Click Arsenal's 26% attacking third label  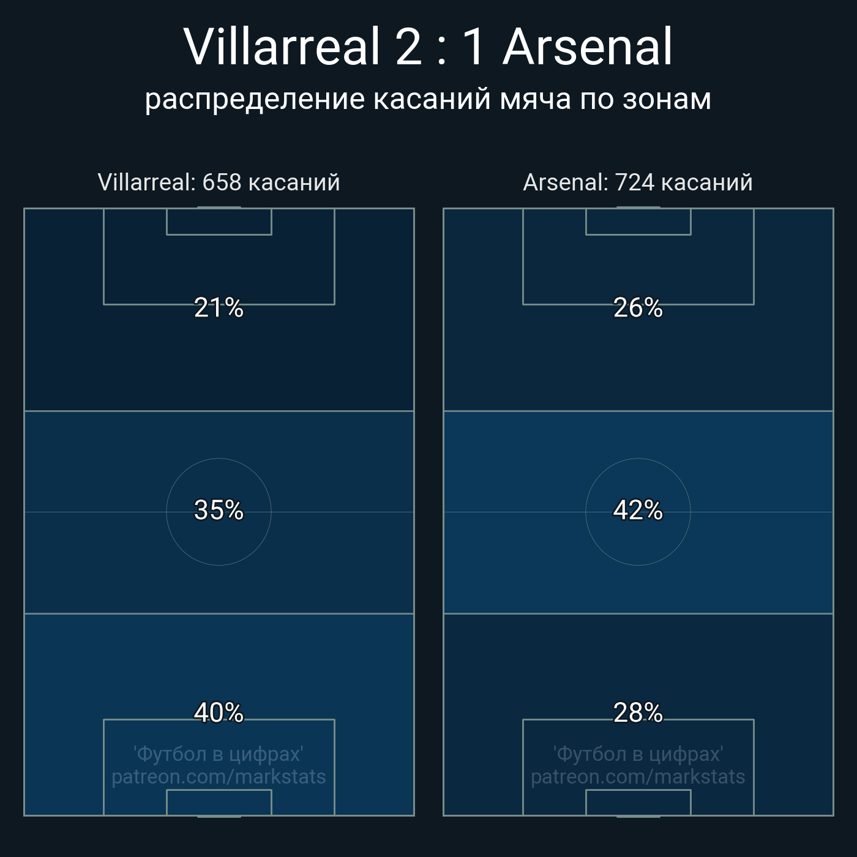point(638,308)
